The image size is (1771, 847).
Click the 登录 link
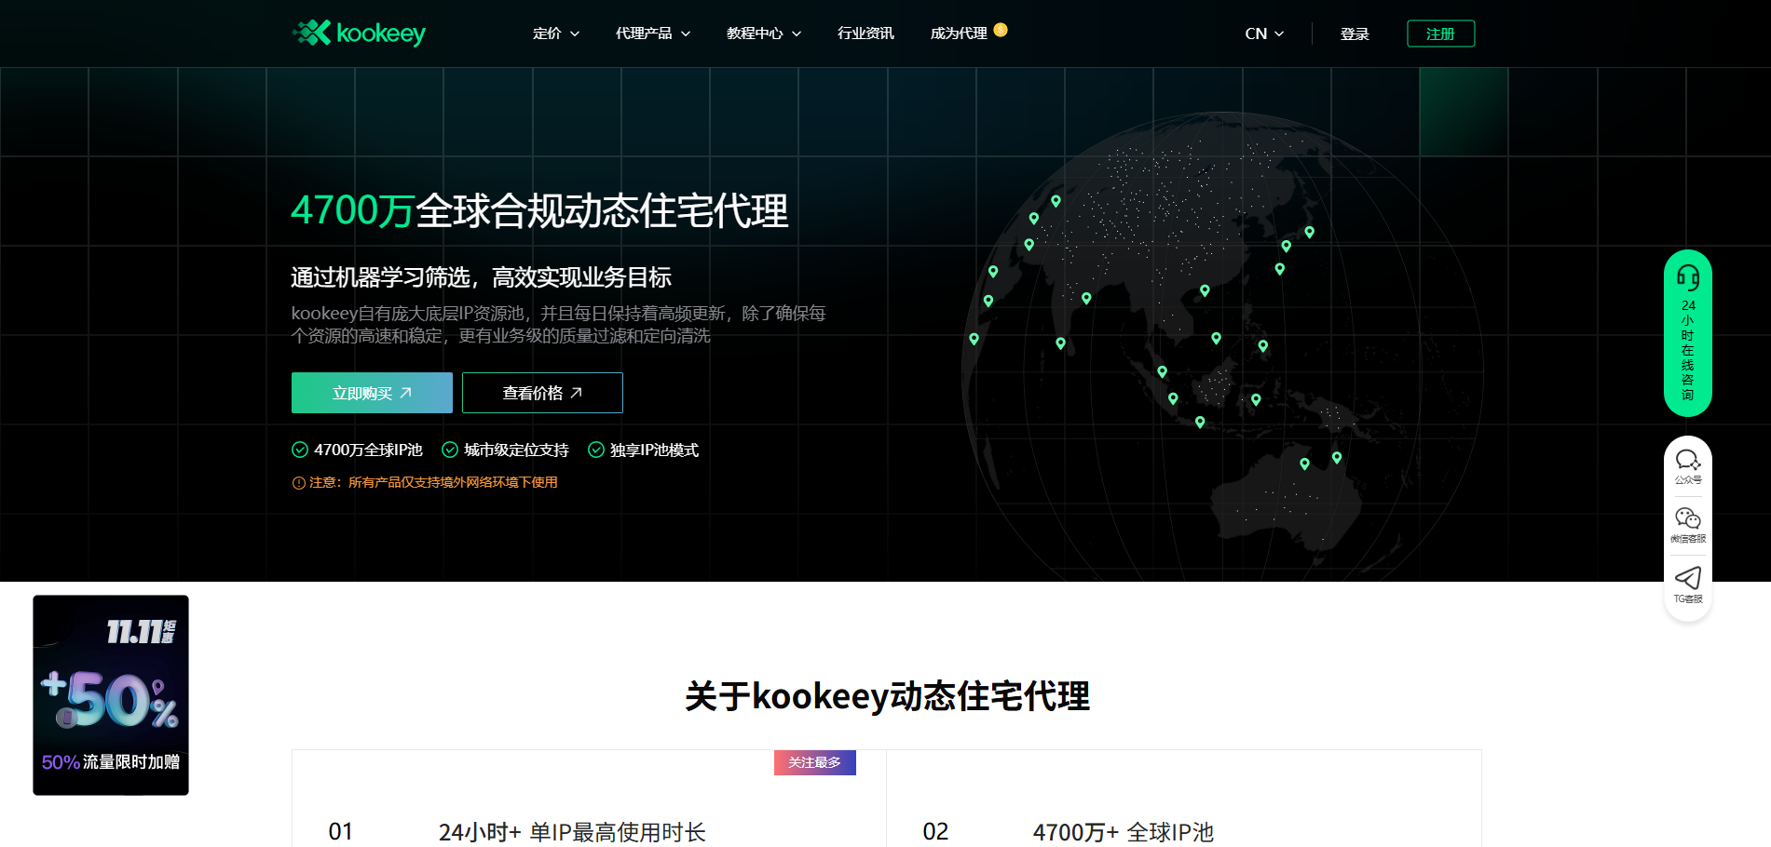pos(1355,33)
